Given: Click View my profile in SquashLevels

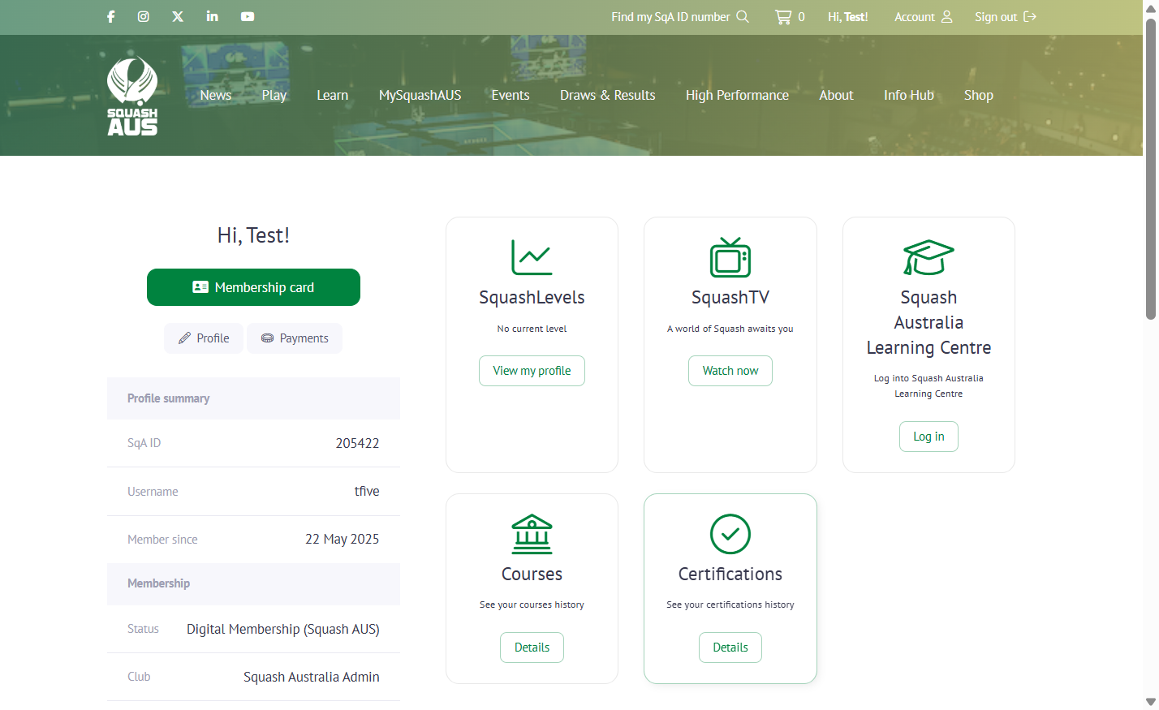Looking at the screenshot, I should pos(532,371).
